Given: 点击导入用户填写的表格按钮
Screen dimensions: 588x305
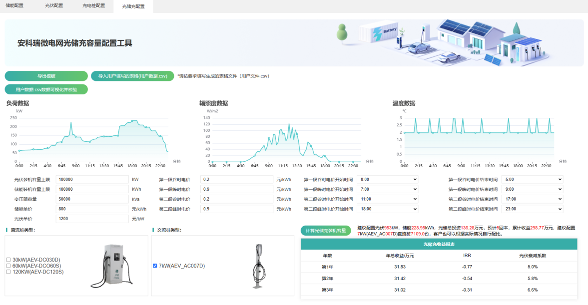Looking at the screenshot, I should (132, 75).
